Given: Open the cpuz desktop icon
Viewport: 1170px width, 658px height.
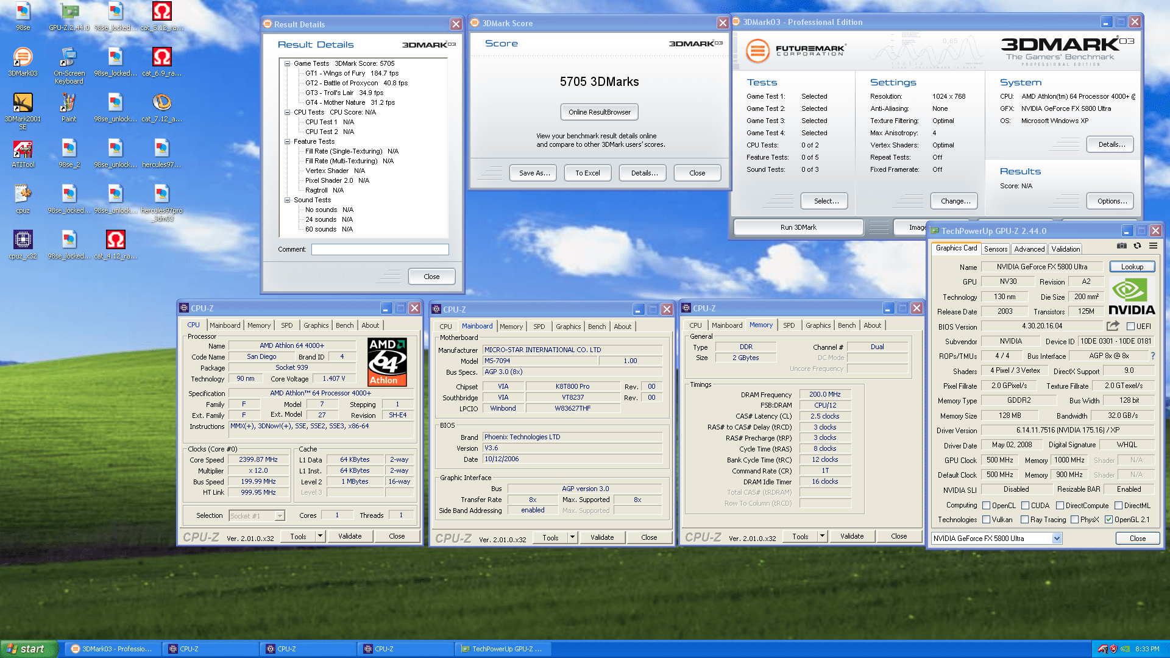Looking at the screenshot, I should pos(23,199).
